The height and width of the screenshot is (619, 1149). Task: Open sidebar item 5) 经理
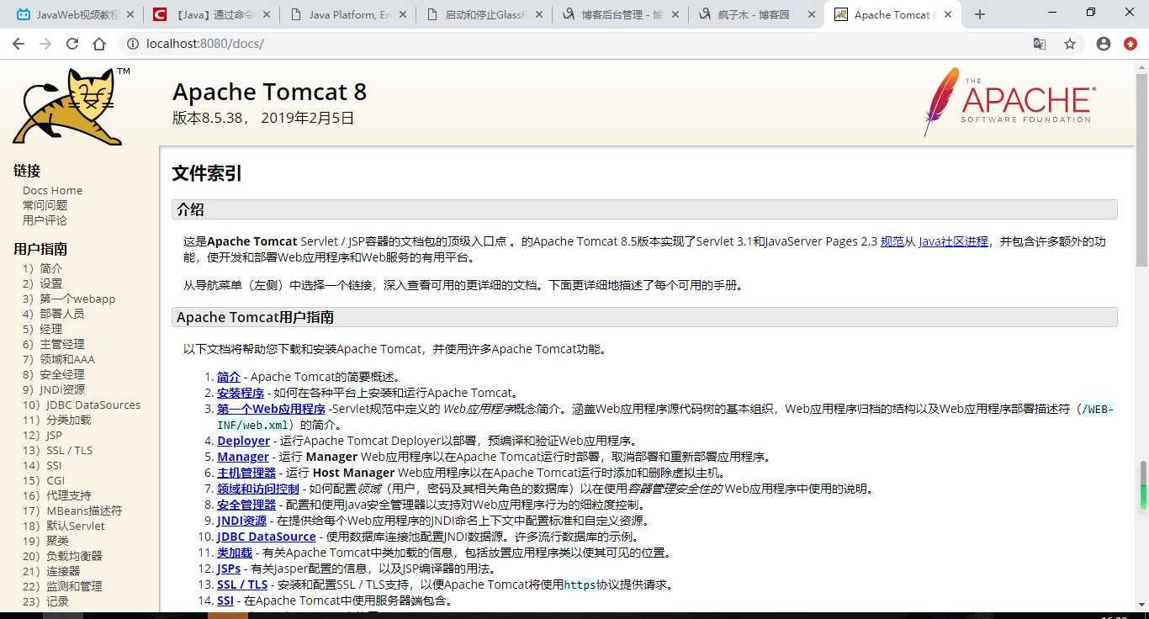42,329
